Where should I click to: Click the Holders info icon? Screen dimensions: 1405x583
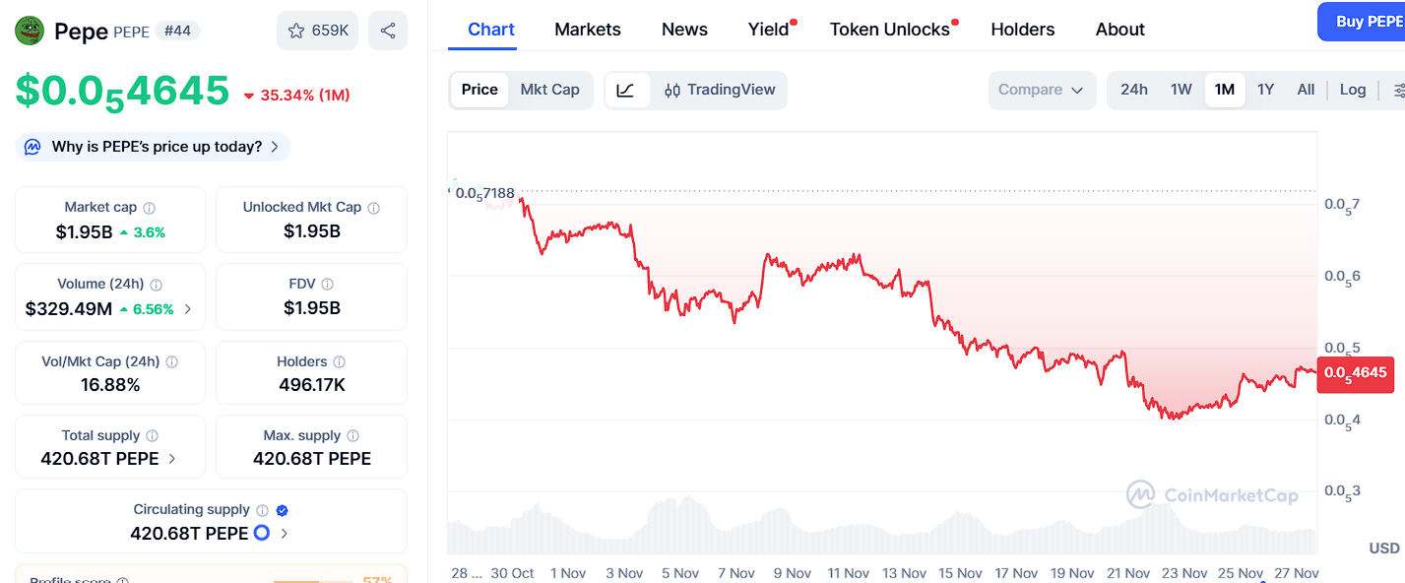339,362
